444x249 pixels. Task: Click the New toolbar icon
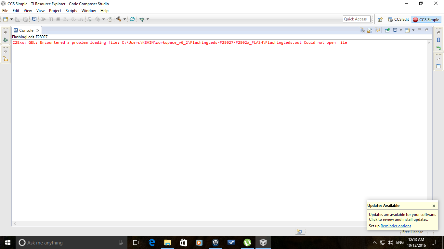pyautogui.click(x=6, y=19)
